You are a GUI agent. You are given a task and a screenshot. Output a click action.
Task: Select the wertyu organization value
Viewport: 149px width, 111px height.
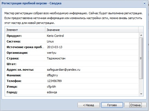51,53
